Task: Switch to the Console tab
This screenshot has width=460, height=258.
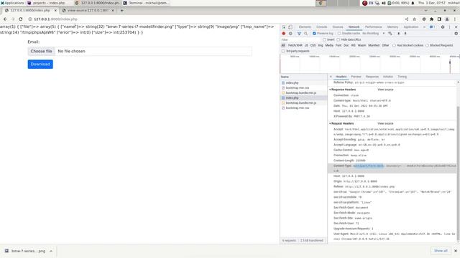Action: 321,27
